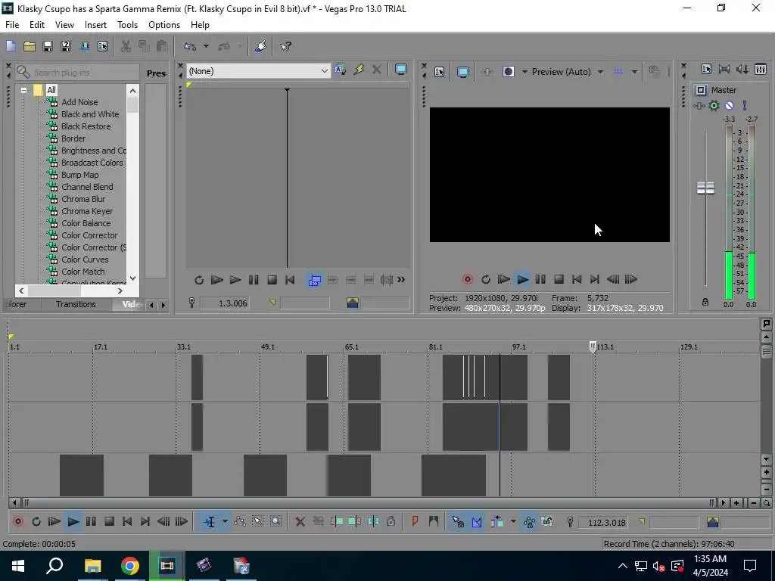
Task: Select the Chroma Keyer plug-in
Action: [87, 212]
